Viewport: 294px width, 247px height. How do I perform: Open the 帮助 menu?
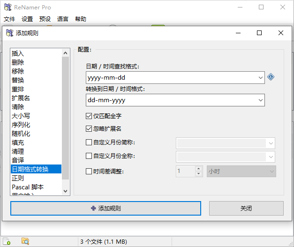(81, 19)
